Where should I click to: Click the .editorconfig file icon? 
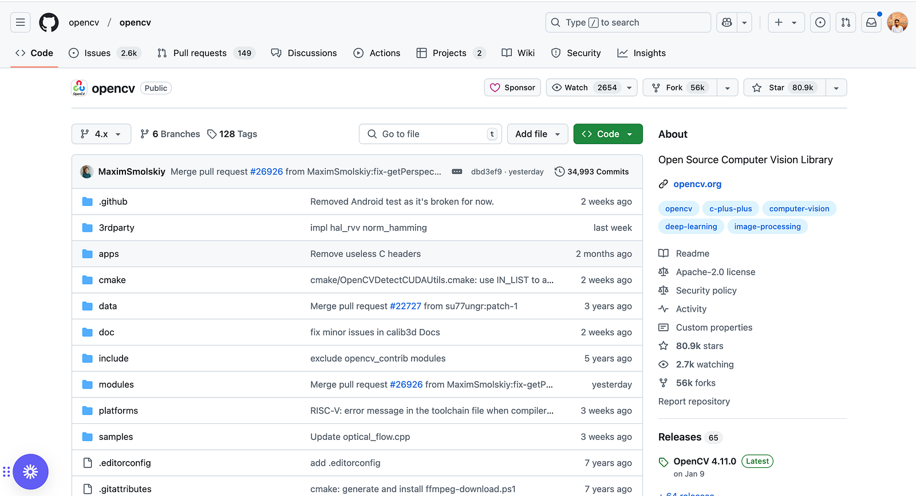(88, 463)
